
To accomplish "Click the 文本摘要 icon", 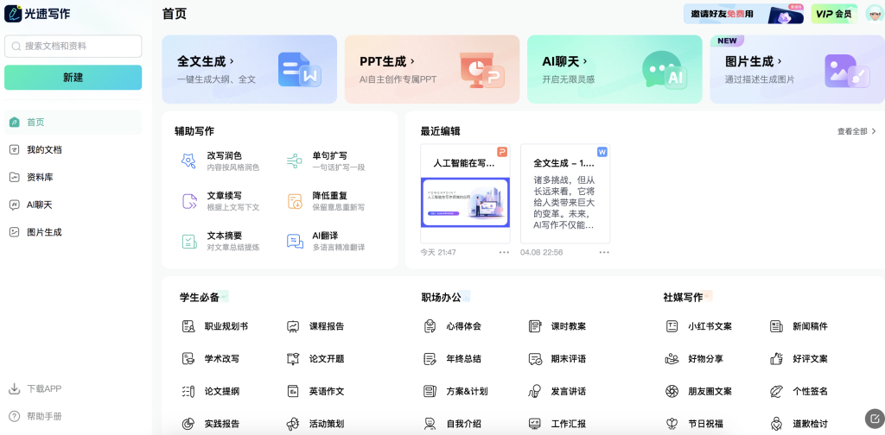I will (188, 241).
